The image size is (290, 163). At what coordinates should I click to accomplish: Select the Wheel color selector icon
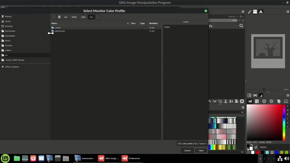pos(271,101)
